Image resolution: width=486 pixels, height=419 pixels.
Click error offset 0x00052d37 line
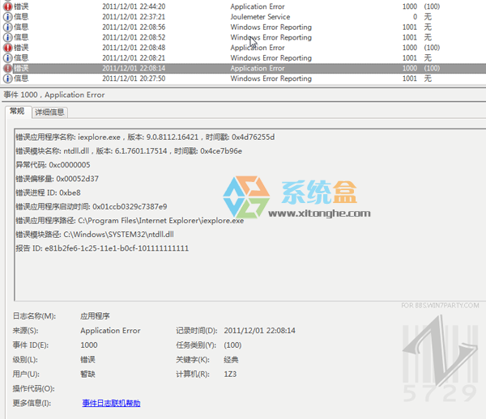(57, 179)
